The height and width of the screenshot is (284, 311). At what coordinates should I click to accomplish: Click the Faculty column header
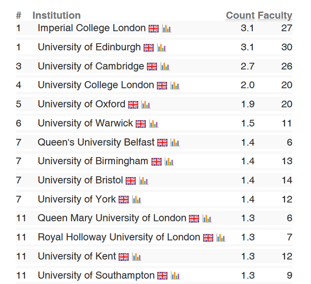[275, 16]
